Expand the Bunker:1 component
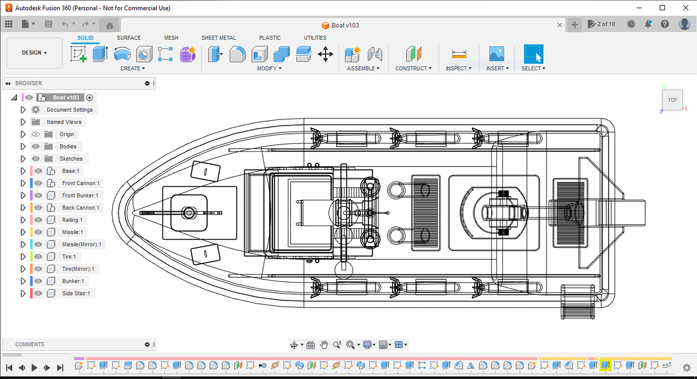The image size is (697, 379). point(23,281)
